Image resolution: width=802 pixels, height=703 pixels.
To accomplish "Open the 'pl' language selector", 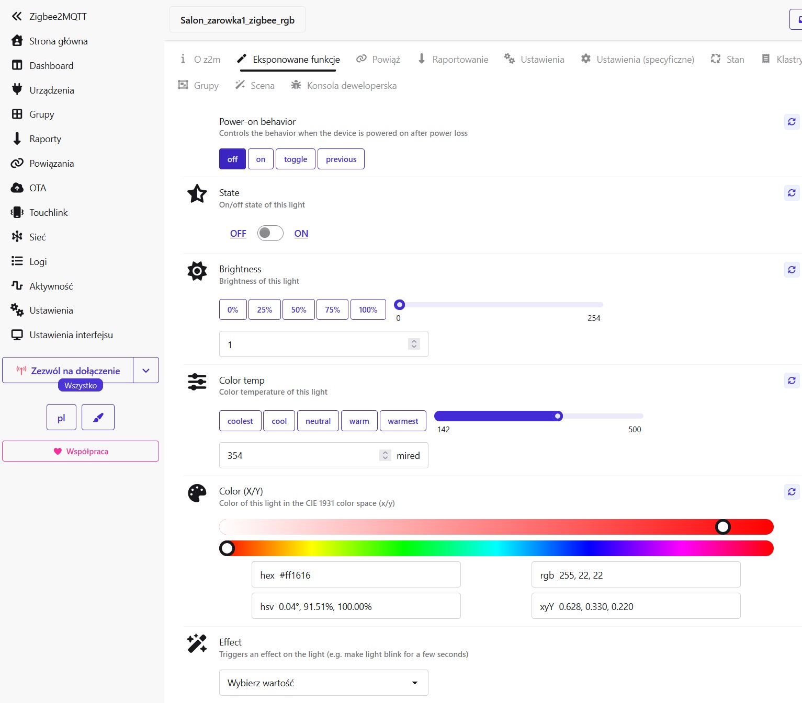I will point(61,417).
